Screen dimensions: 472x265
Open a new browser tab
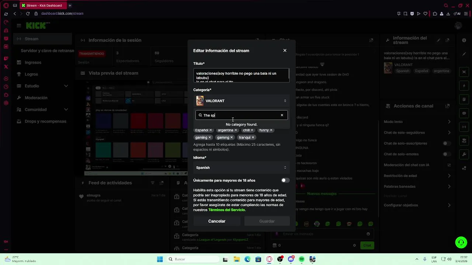pos(70,6)
